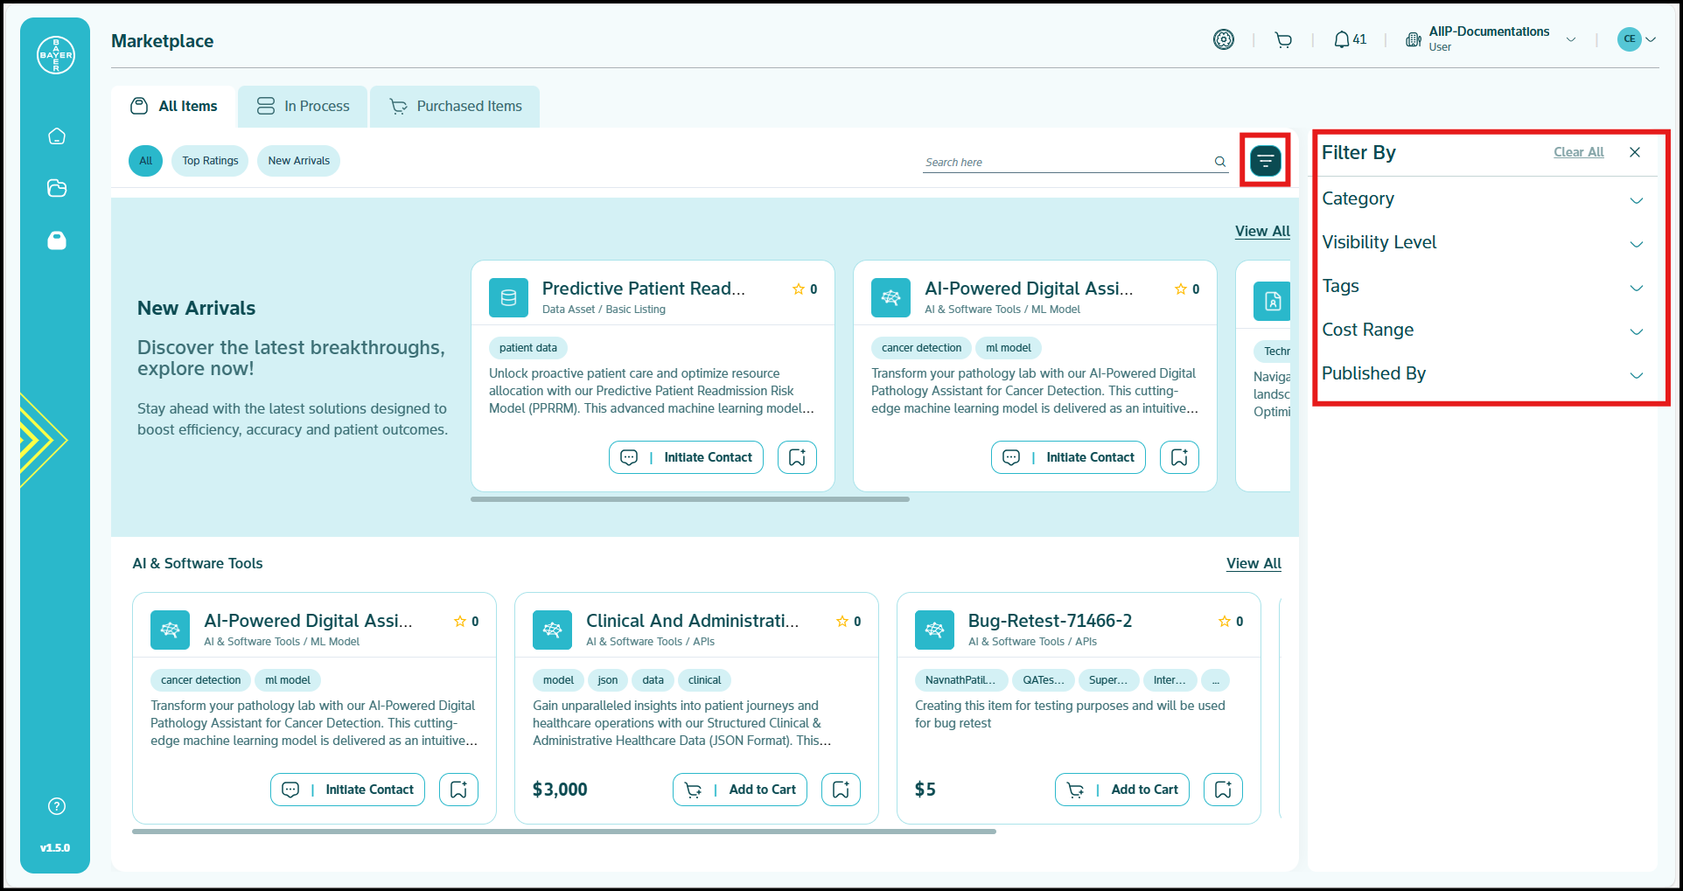Switch to the In Process tab
Image resolution: width=1683 pixels, height=891 pixels.
click(x=303, y=107)
